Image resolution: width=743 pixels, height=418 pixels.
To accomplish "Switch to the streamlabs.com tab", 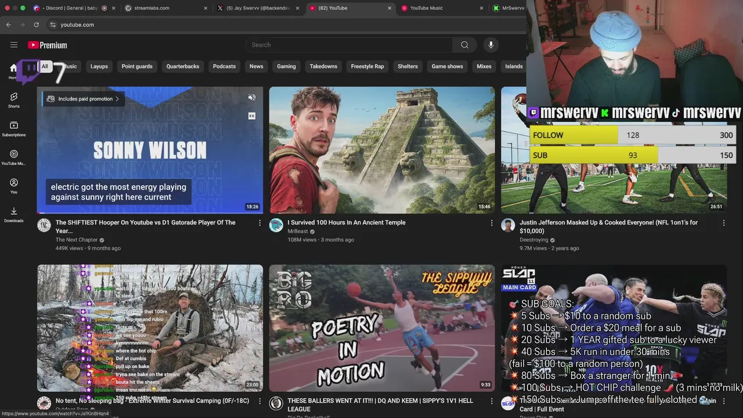I will click(167, 8).
